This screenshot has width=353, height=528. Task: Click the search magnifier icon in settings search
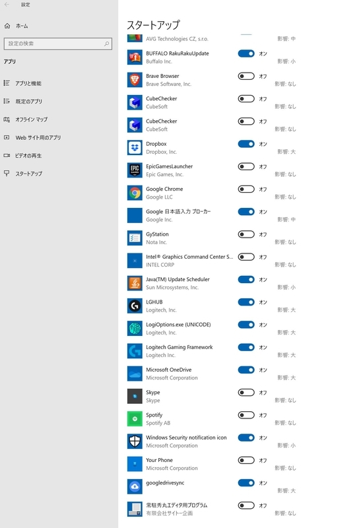tap(107, 44)
